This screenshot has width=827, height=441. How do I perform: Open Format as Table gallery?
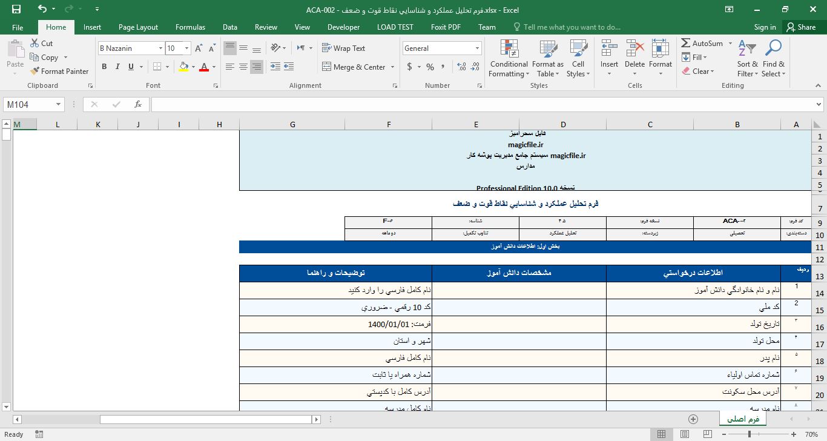coord(547,58)
